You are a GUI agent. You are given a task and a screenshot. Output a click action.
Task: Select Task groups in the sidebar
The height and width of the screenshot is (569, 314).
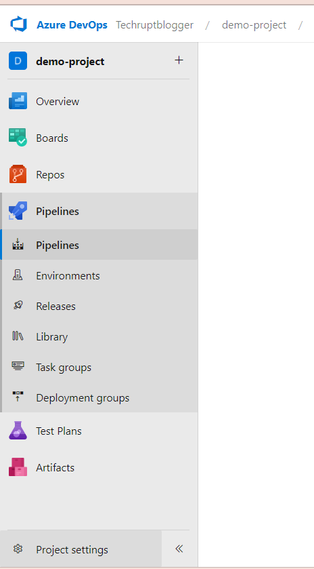[x=99, y=367]
